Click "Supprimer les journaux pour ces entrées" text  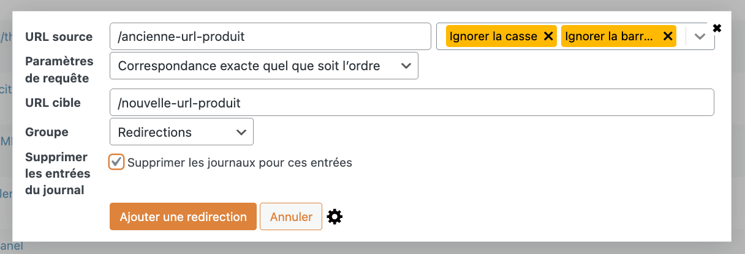[240, 163]
